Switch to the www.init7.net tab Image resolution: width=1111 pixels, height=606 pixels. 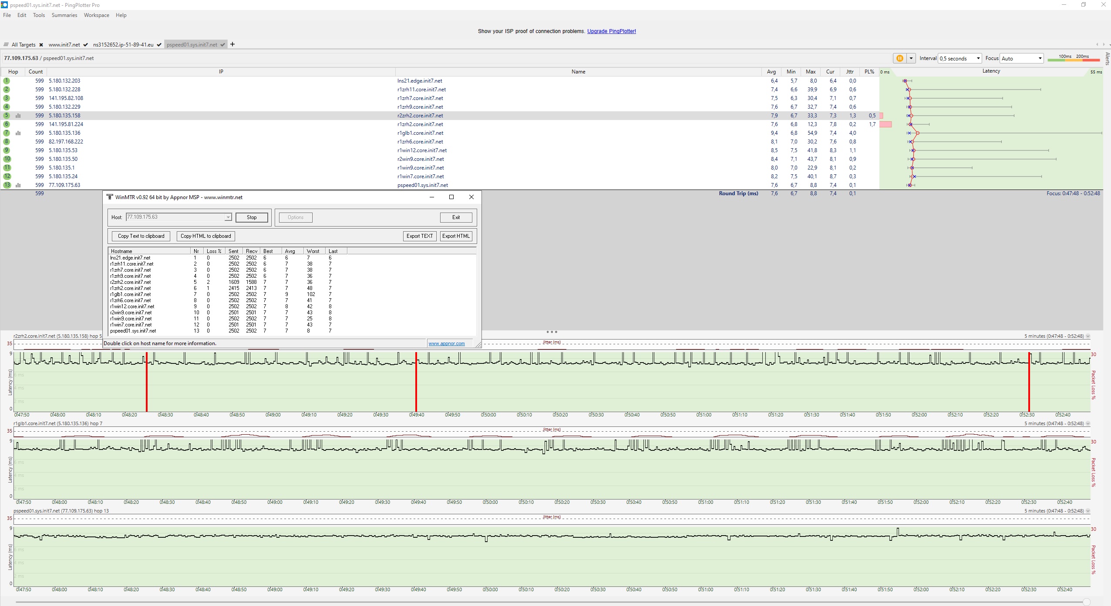(x=64, y=45)
